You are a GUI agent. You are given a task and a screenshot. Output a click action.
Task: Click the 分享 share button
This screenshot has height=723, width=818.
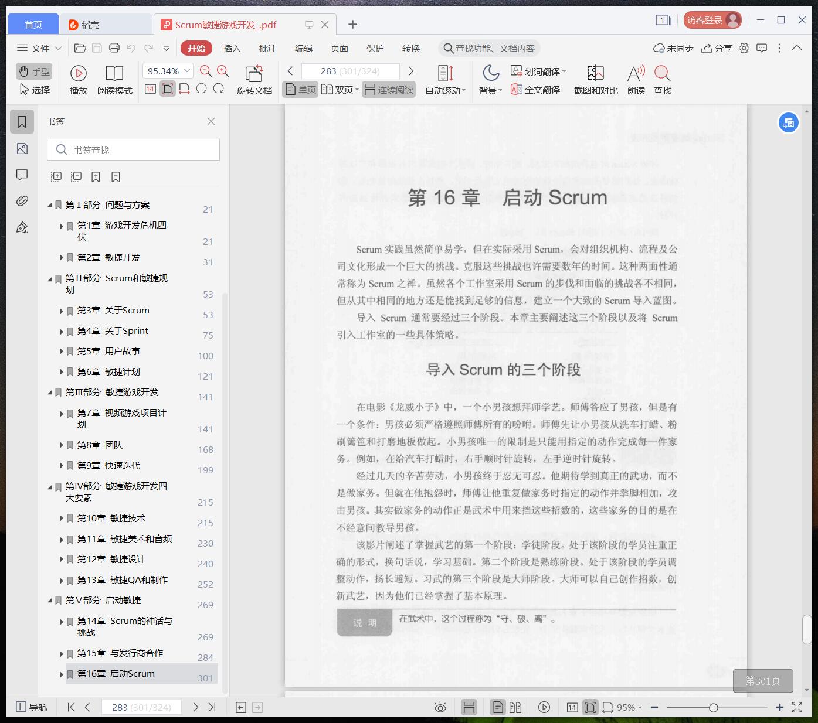717,48
